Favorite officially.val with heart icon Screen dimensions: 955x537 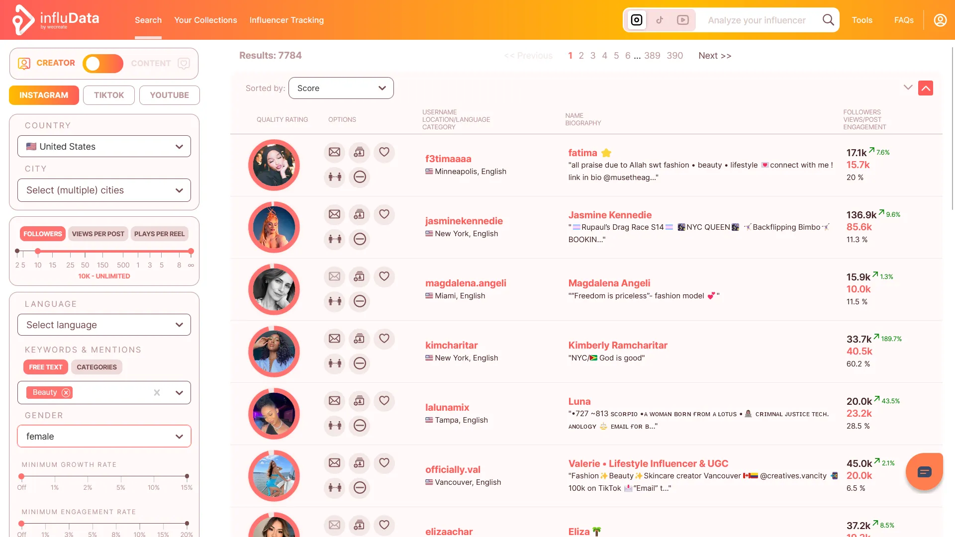(384, 463)
